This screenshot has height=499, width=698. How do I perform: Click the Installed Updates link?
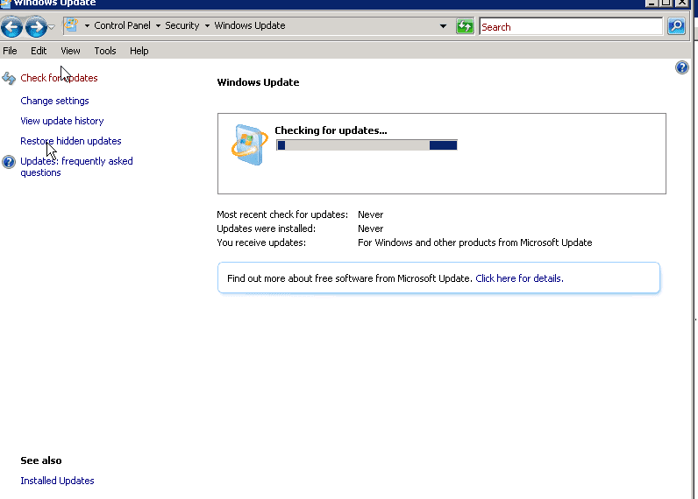[x=57, y=481]
